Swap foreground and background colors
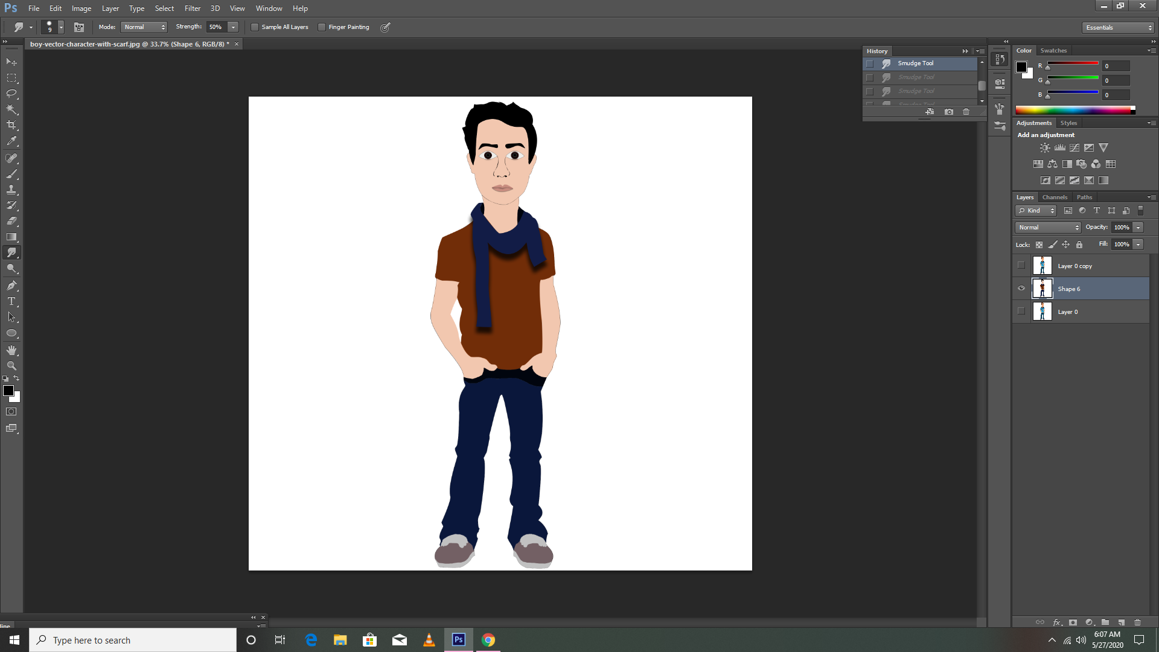 click(16, 379)
